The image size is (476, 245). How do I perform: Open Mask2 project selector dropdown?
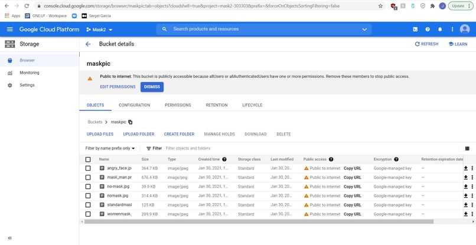click(99, 30)
